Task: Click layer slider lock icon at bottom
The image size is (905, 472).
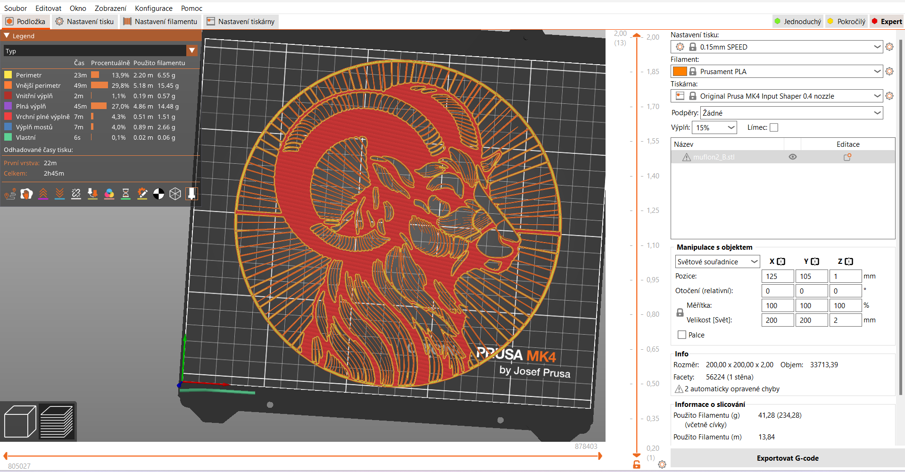Action: coord(637,464)
